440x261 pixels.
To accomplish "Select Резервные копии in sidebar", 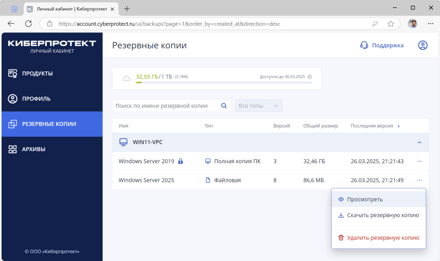I will coord(52,124).
